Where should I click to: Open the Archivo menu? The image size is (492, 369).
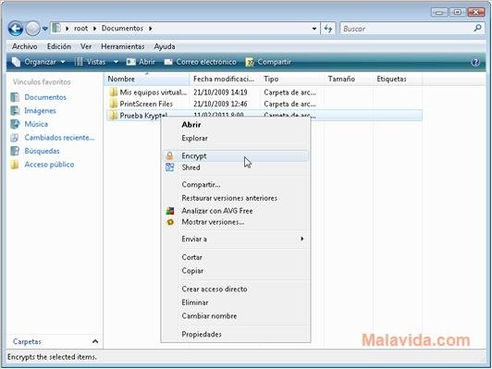click(24, 46)
